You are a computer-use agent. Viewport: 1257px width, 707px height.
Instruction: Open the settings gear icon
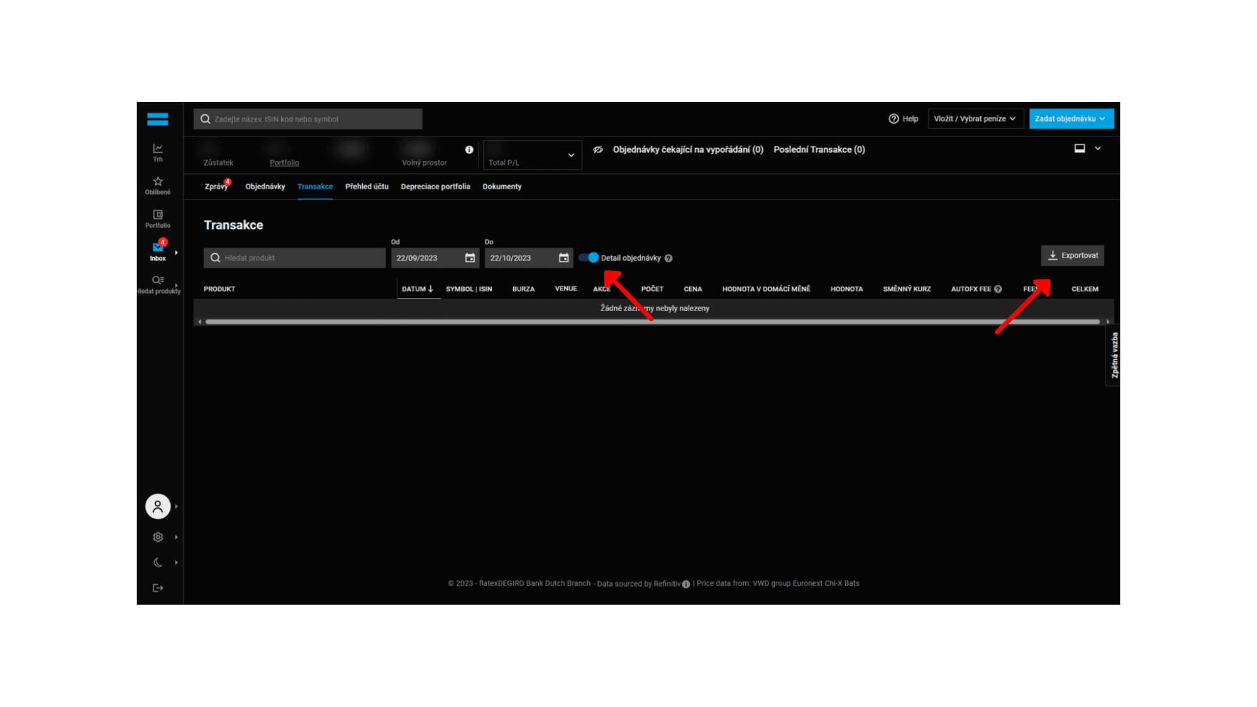158,537
